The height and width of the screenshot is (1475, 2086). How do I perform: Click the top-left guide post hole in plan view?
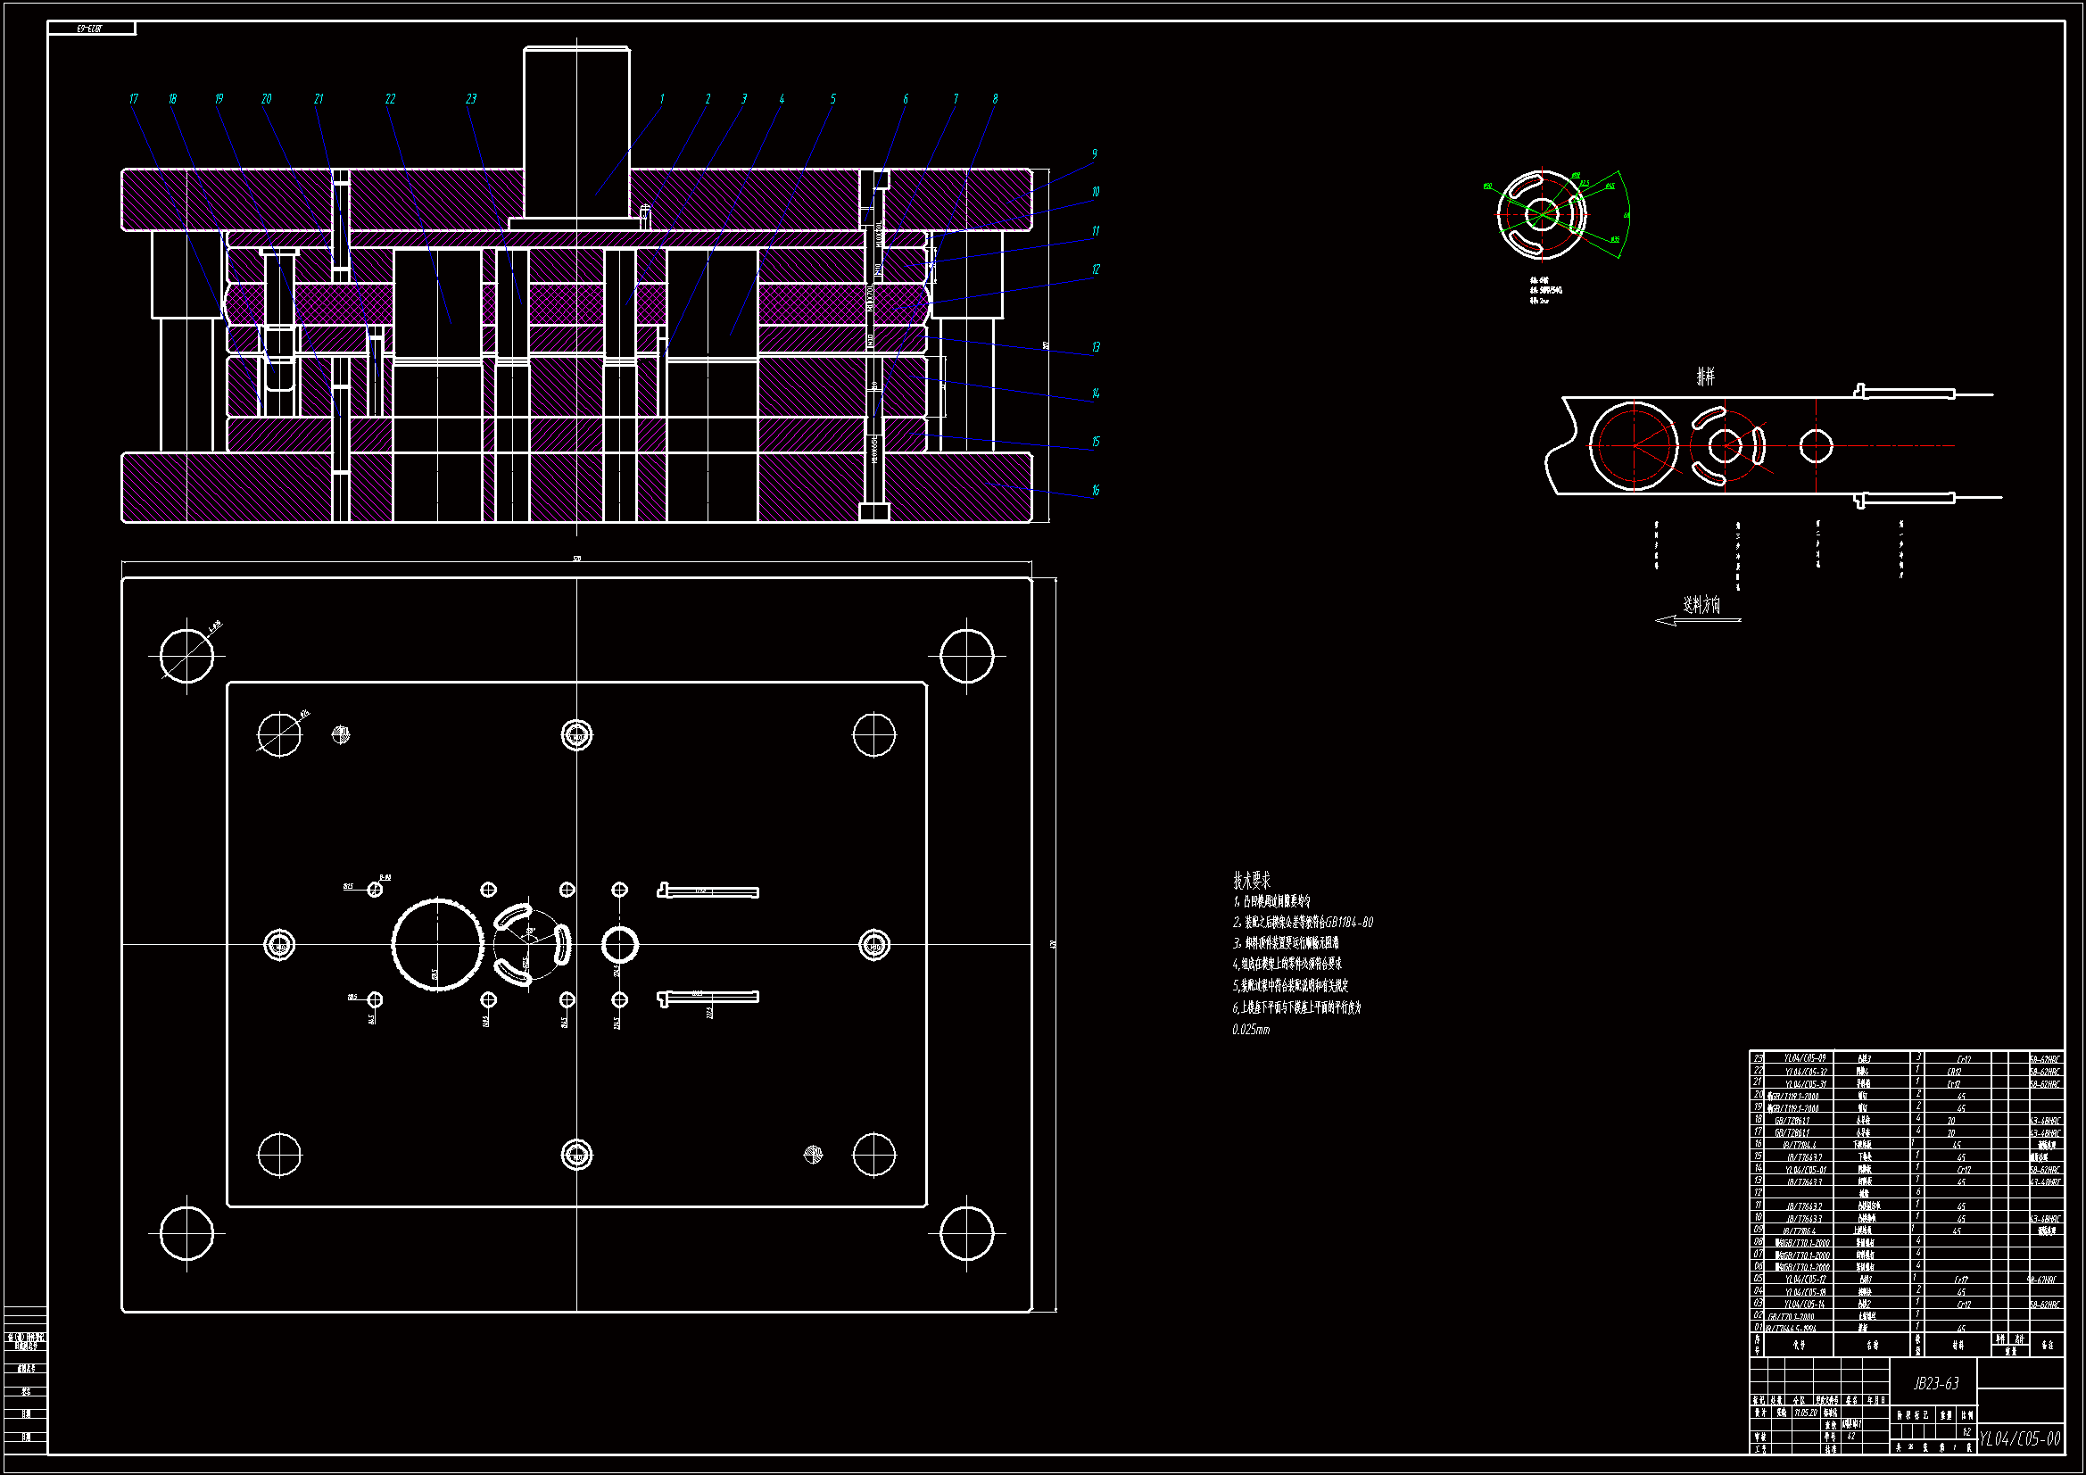click(187, 655)
